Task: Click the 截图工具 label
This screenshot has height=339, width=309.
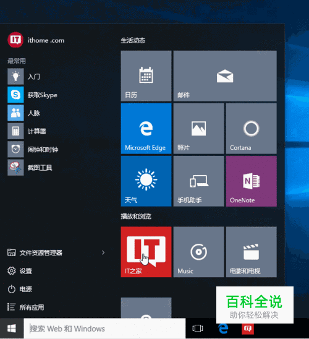Action: 40,168
